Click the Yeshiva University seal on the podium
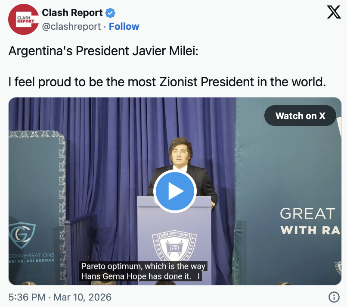347x307 pixels. (174, 248)
